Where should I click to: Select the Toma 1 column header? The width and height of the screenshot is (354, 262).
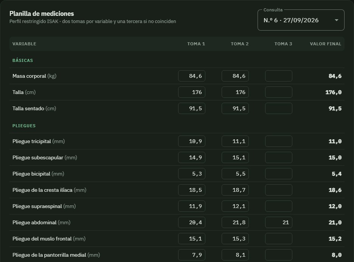point(196,44)
